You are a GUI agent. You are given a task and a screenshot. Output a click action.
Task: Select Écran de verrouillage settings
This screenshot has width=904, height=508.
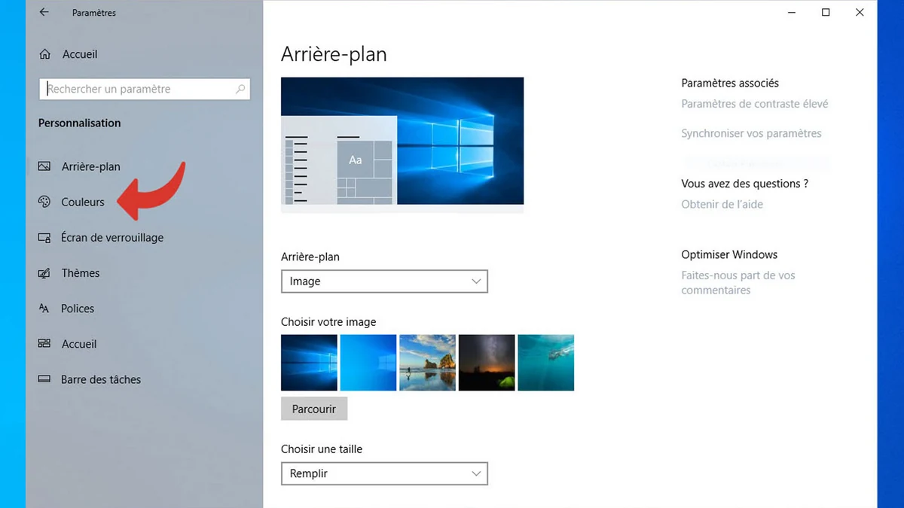click(112, 237)
